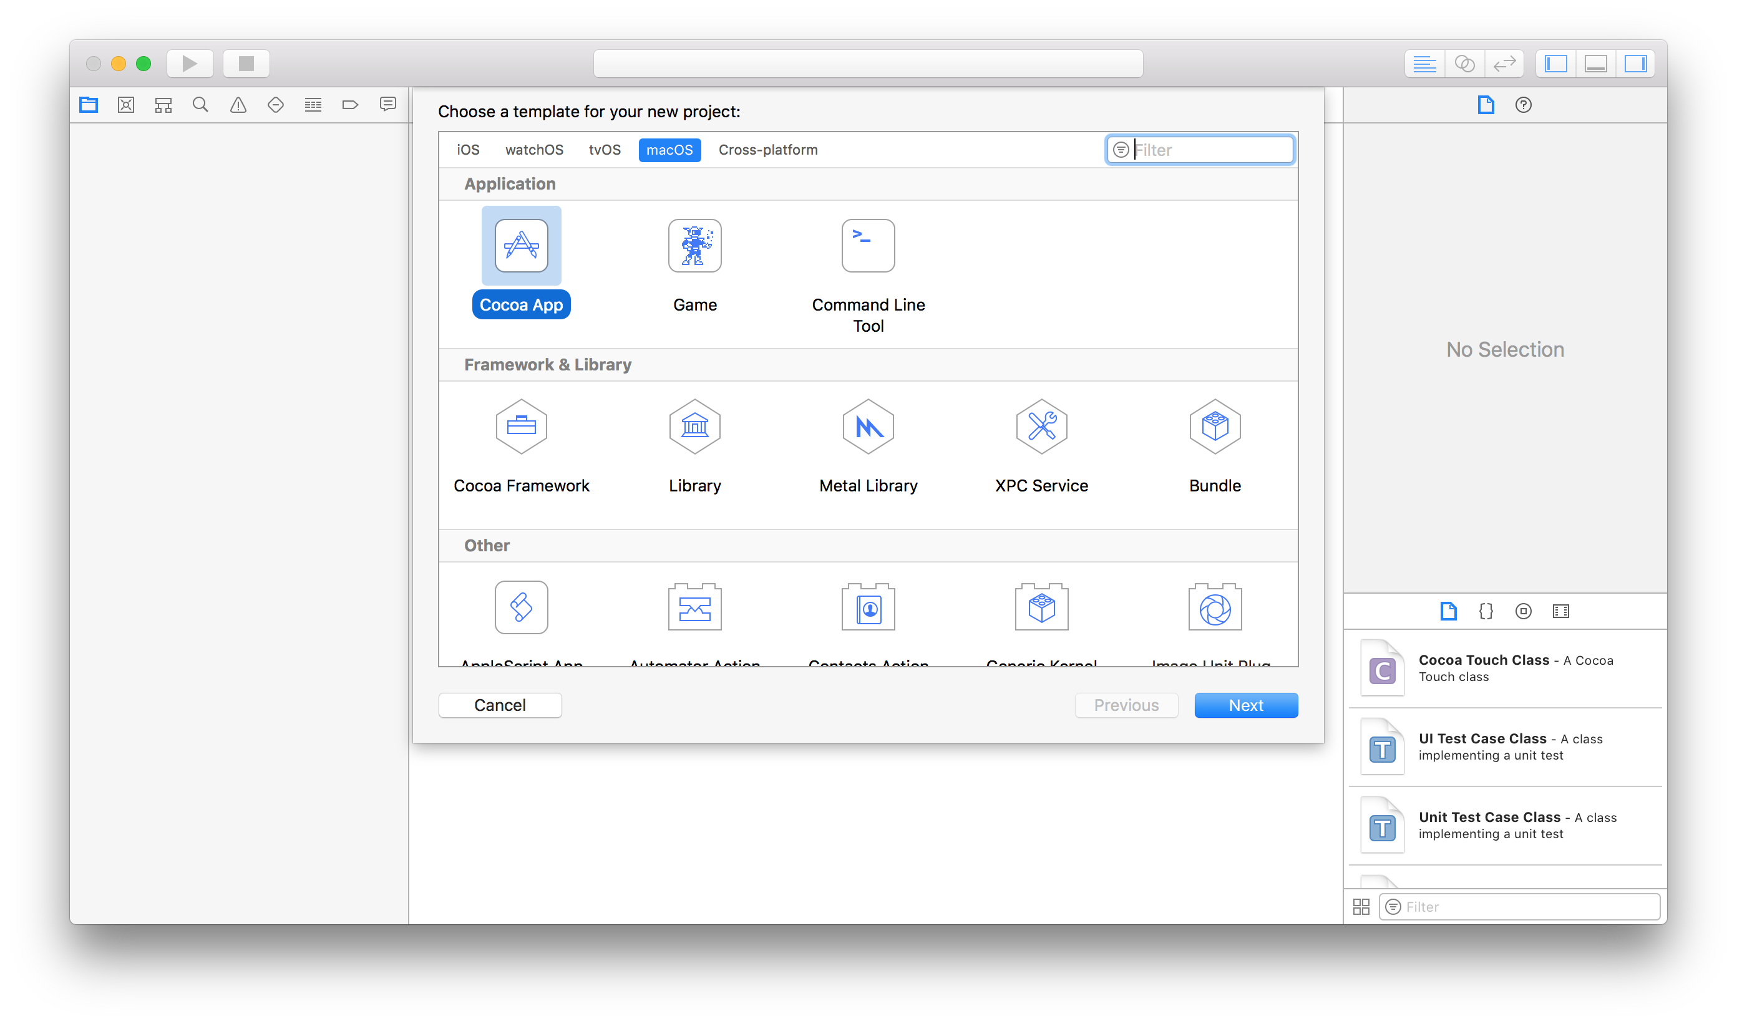Switch to Standard editor view

pyautogui.click(x=1424, y=64)
